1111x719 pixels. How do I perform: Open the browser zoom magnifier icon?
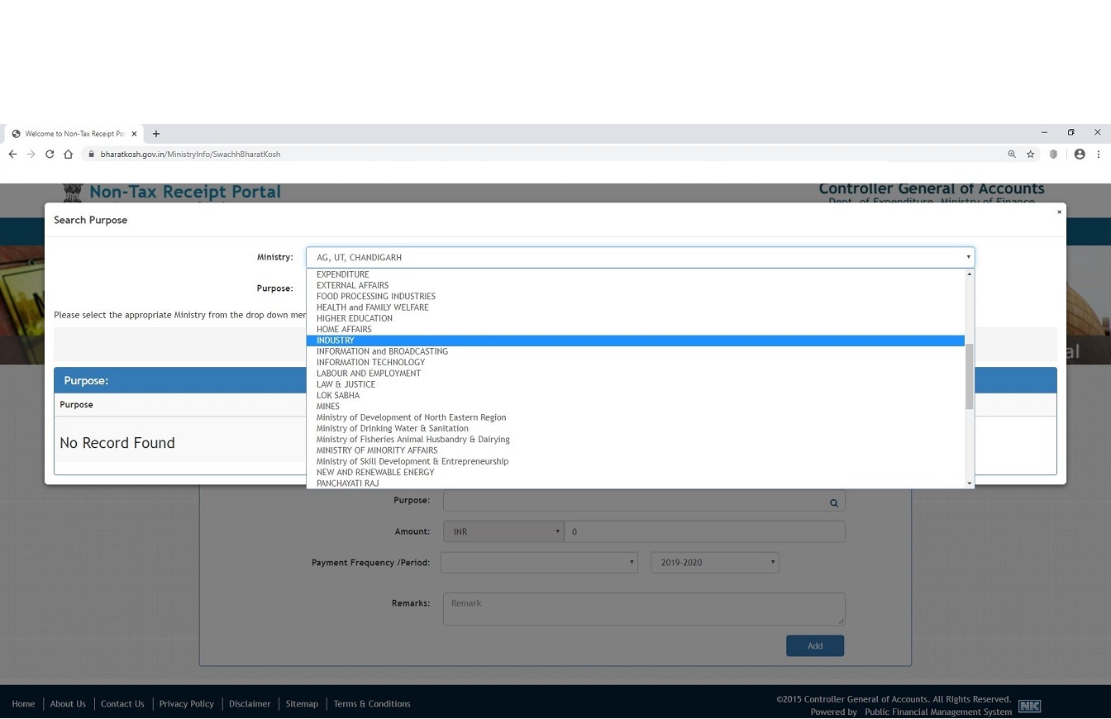tap(1011, 155)
